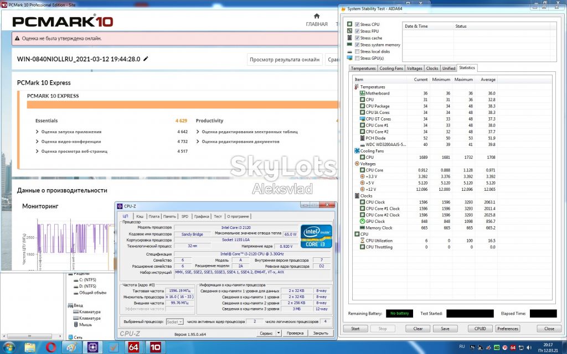
Task: Open the Cooling Fans tab in AIDA64
Action: click(x=391, y=68)
